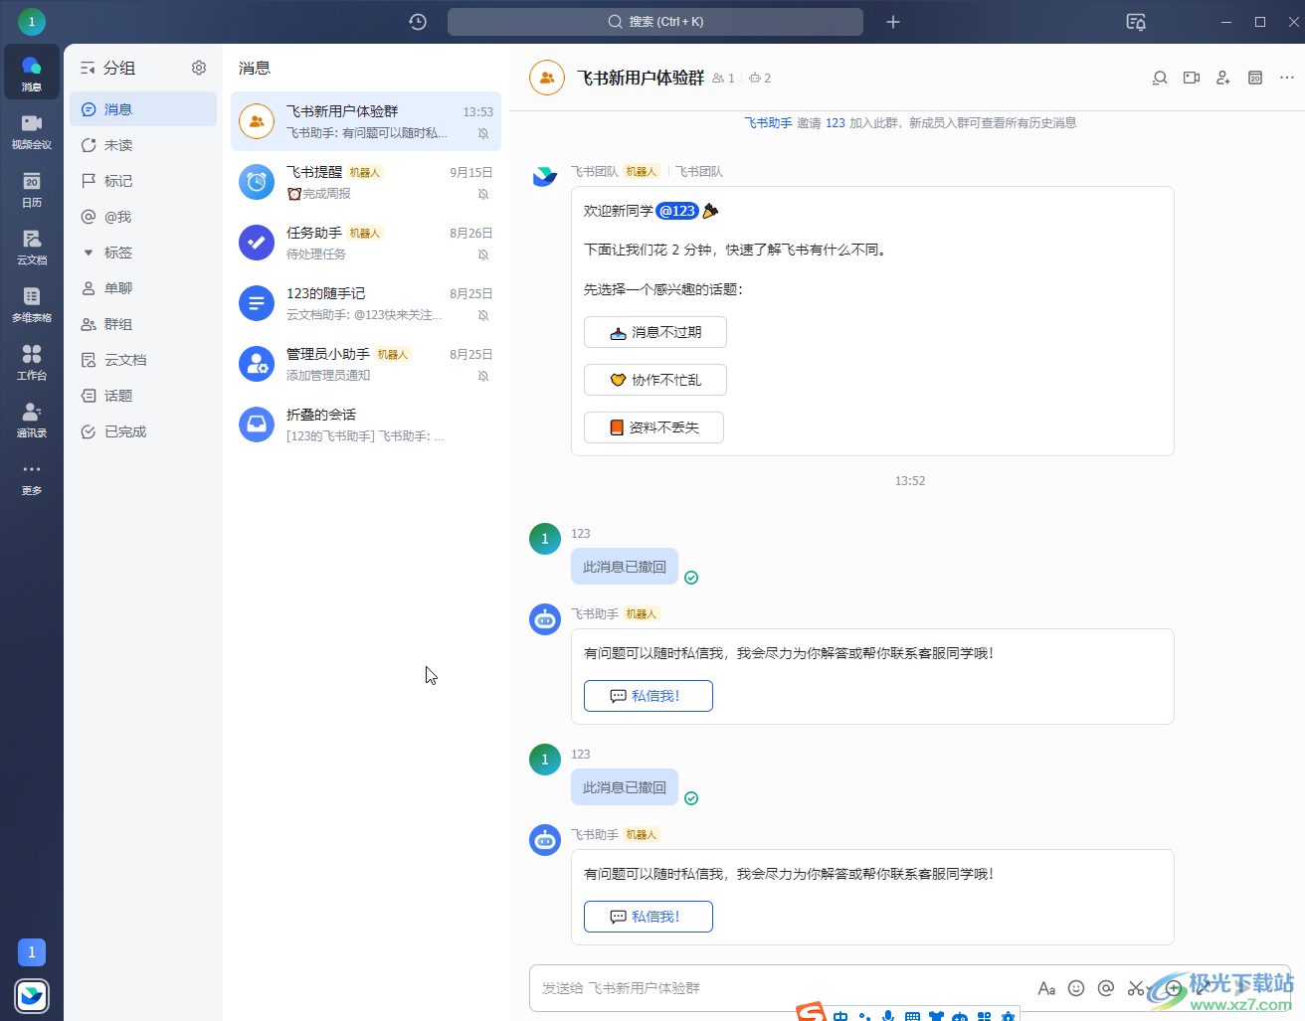Open the grouping settings gear icon
The width and height of the screenshot is (1305, 1021).
tap(199, 68)
